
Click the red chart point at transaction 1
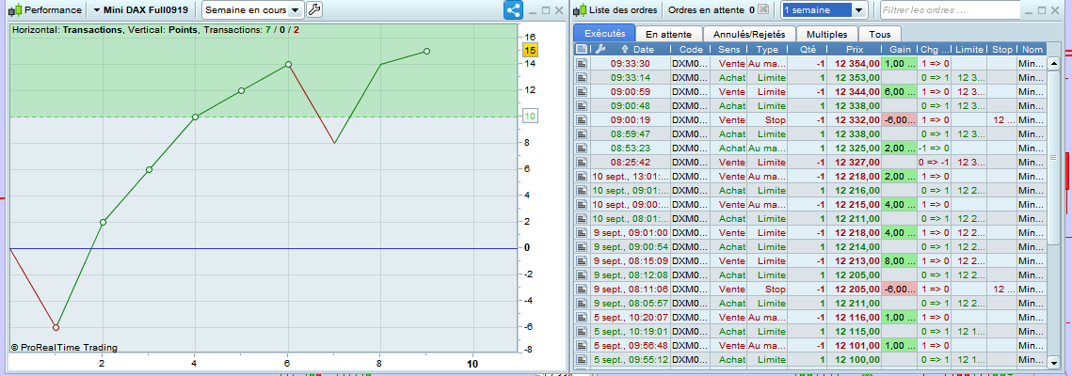tap(56, 327)
